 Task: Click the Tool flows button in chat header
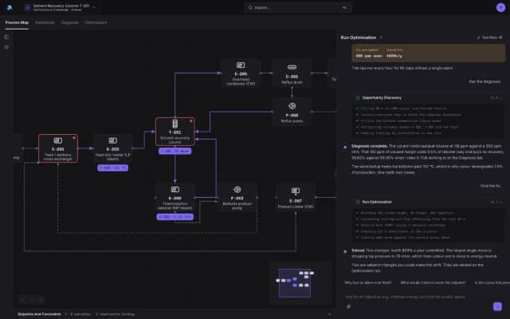[489, 37]
